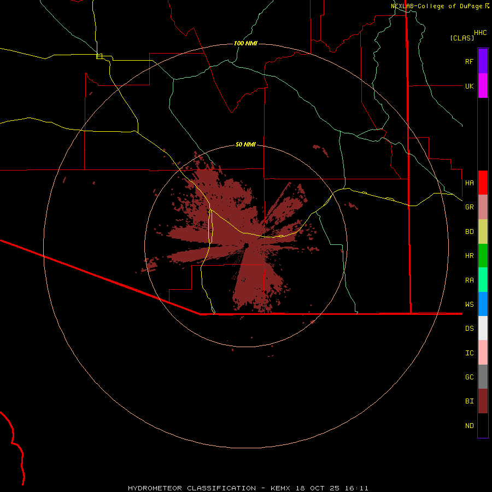Click the IC legend label
Viewport: 492px width, 492px height.
pos(469,353)
